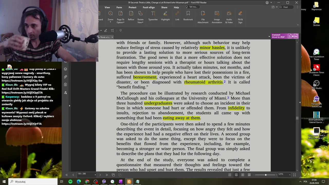Select the pencil tool in quick toolbar
This screenshot has height=185, width=329.
tap(106, 31)
